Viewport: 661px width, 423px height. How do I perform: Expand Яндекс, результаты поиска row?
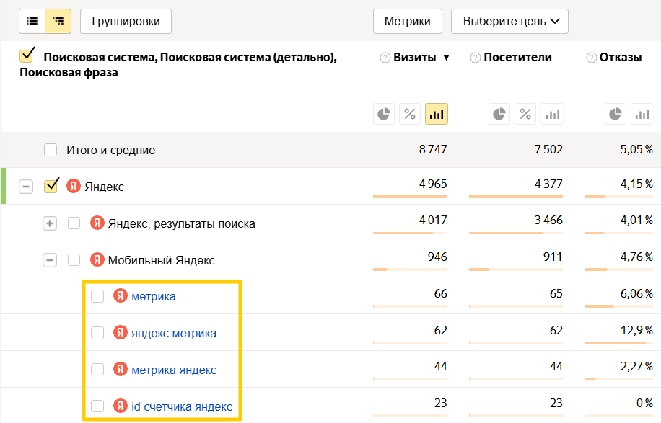(50, 223)
